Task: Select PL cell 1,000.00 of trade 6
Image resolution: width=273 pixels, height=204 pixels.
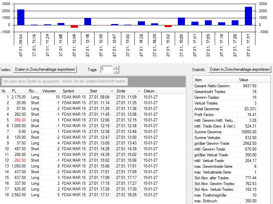Action: [19, 126]
